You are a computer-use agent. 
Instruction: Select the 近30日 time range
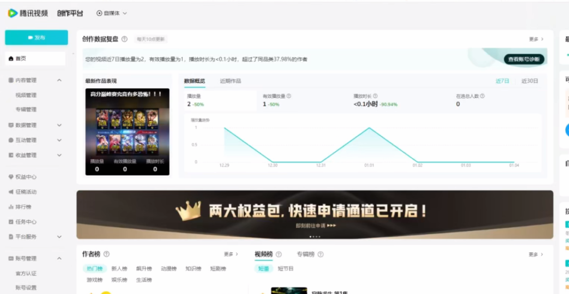530,81
